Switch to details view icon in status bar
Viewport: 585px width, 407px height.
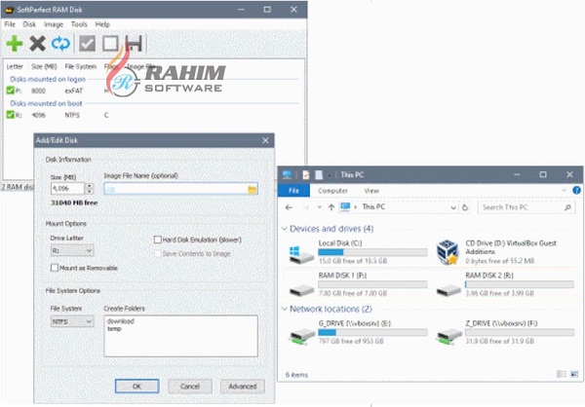(x=562, y=374)
